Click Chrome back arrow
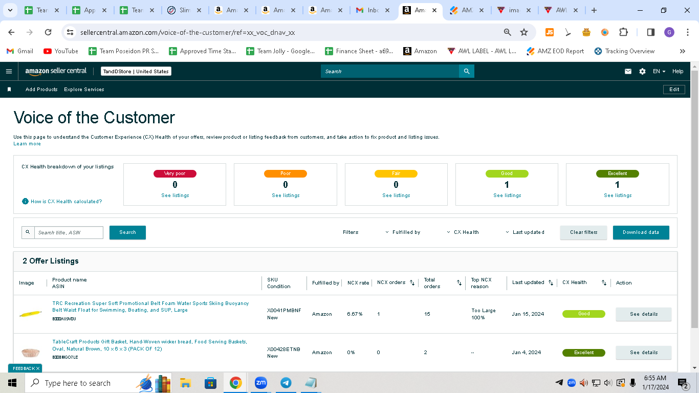 (11, 32)
